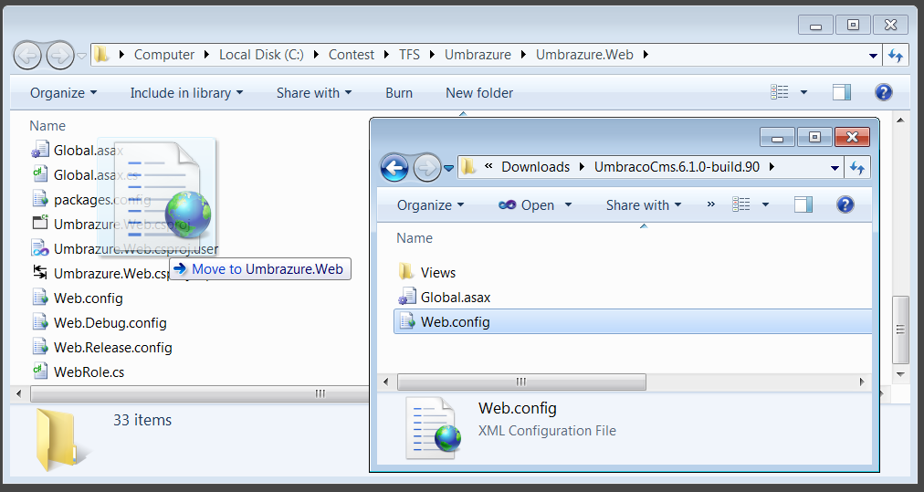Open Share with menu in Downloads window
The height and width of the screenshot is (492, 924).
coord(644,205)
